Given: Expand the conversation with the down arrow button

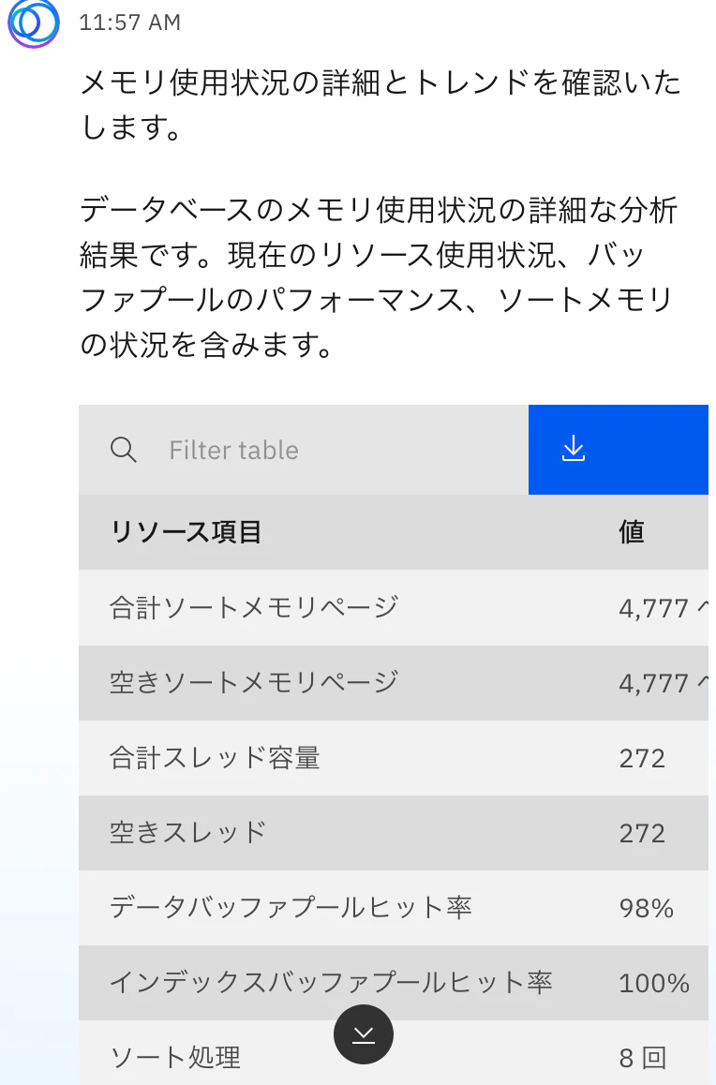Looking at the screenshot, I should [364, 1034].
